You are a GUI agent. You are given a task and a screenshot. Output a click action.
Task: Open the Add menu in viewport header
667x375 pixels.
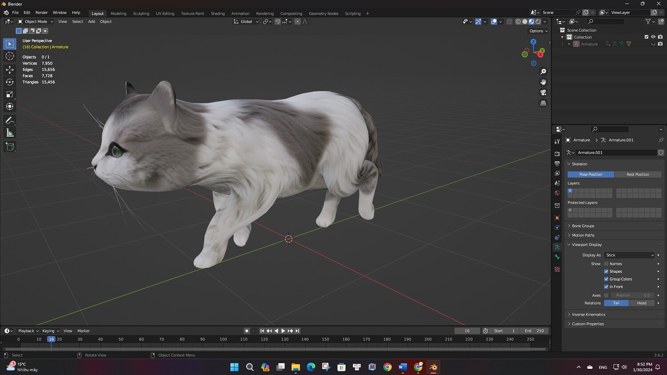pyautogui.click(x=92, y=21)
